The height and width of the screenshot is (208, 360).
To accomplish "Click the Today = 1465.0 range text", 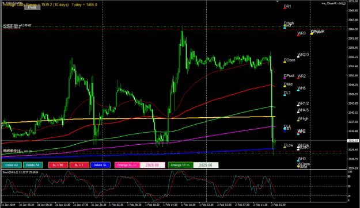I will [84, 5].
